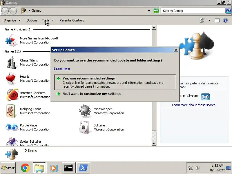232x174 pixels.
Task: Click the Games icon in address bar
Action: pyautogui.click(x=24, y=10)
